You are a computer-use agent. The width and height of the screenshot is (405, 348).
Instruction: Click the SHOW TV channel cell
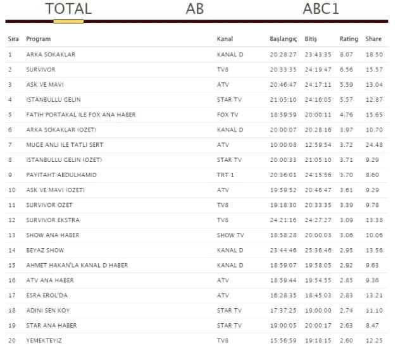(230, 235)
